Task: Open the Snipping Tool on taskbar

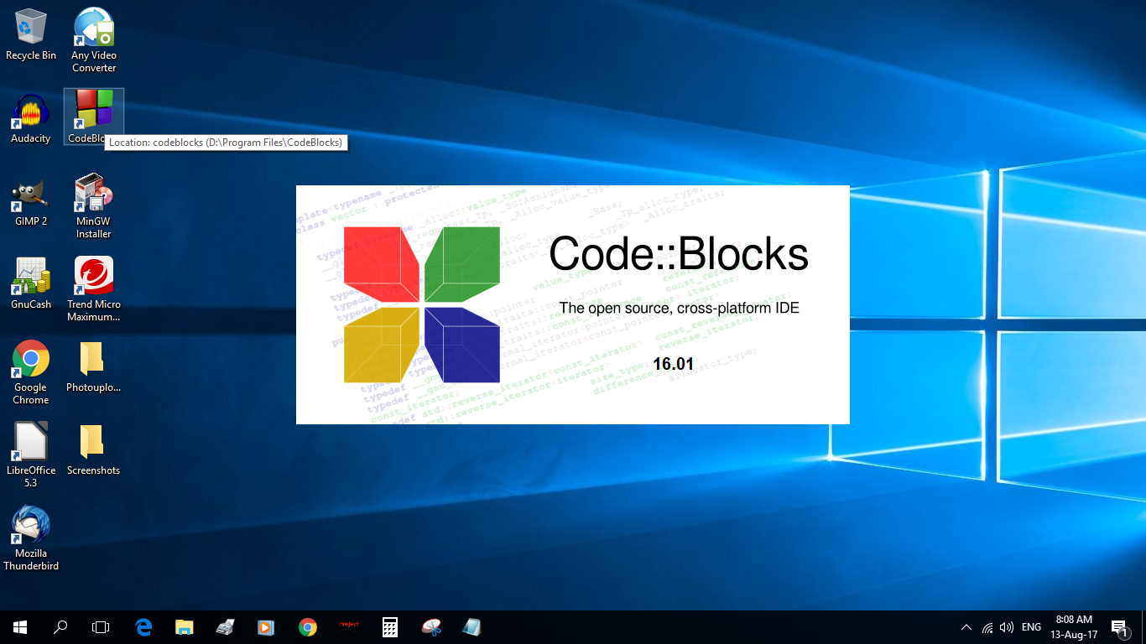Action: tap(430, 627)
